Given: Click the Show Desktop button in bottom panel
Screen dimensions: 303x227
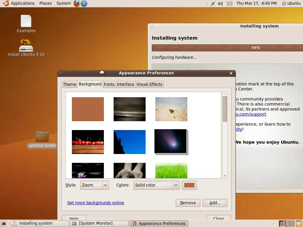Looking at the screenshot, I should [4, 223].
